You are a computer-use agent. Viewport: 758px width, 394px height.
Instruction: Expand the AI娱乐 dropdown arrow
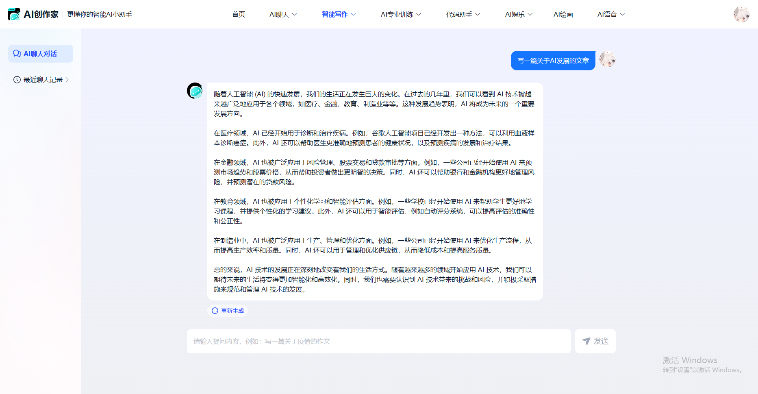(x=530, y=15)
